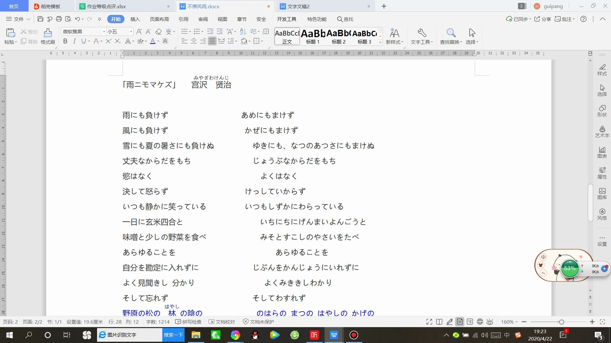Click the zoom slider handle
The width and height of the screenshot is (611, 343).
coord(561,322)
